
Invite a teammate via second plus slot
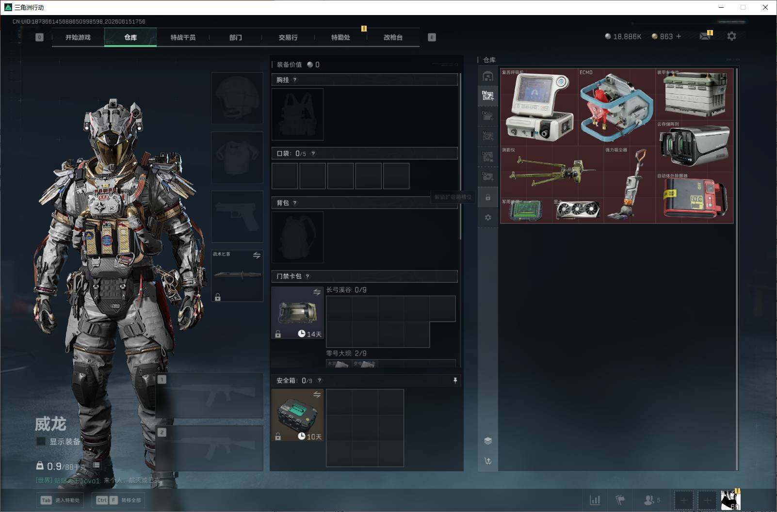(707, 500)
